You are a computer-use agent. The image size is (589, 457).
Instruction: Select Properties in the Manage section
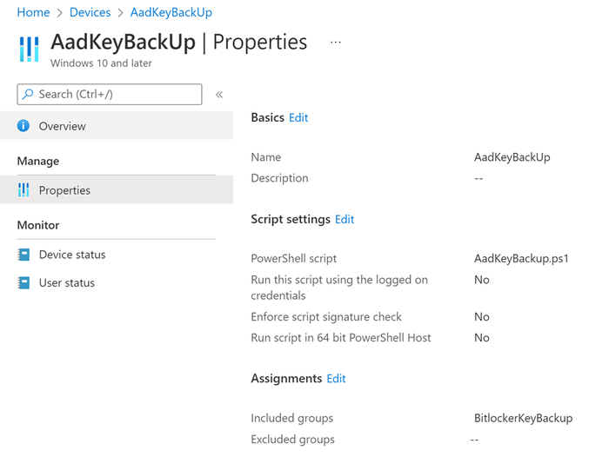pyautogui.click(x=64, y=190)
